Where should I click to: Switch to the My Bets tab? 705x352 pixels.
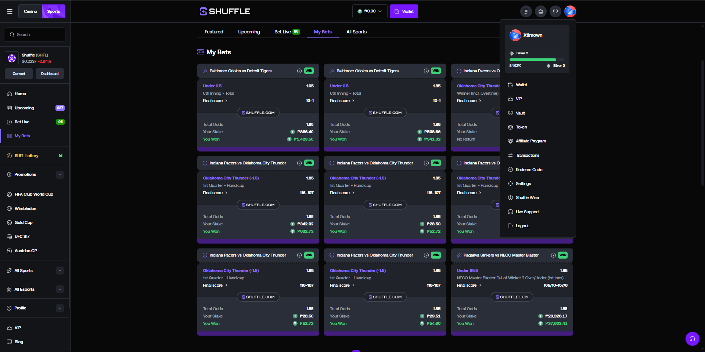click(x=323, y=32)
